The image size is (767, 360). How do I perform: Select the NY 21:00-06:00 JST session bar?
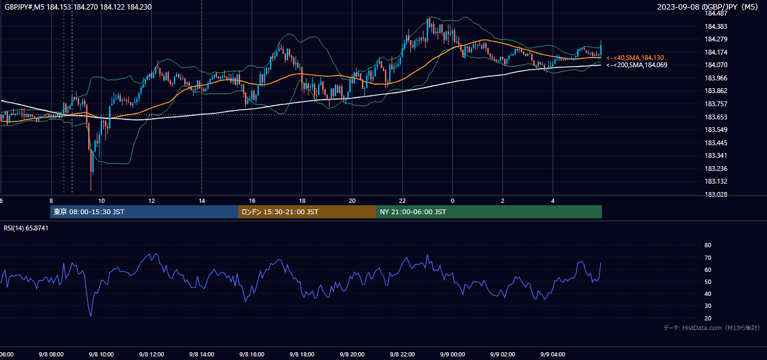[x=489, y=212]
